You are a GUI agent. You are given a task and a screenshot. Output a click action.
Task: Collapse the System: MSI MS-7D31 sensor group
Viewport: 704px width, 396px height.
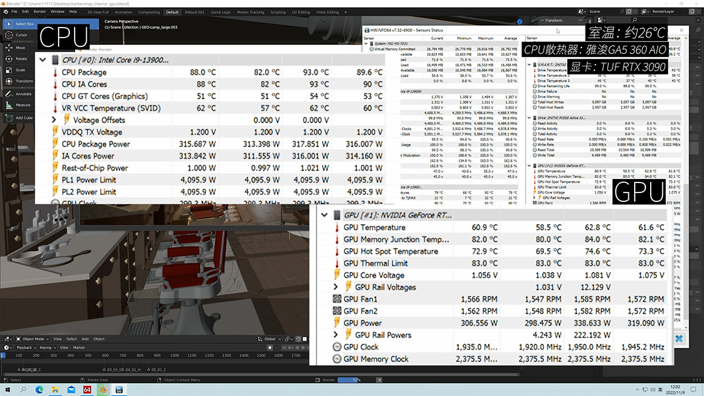367,43
